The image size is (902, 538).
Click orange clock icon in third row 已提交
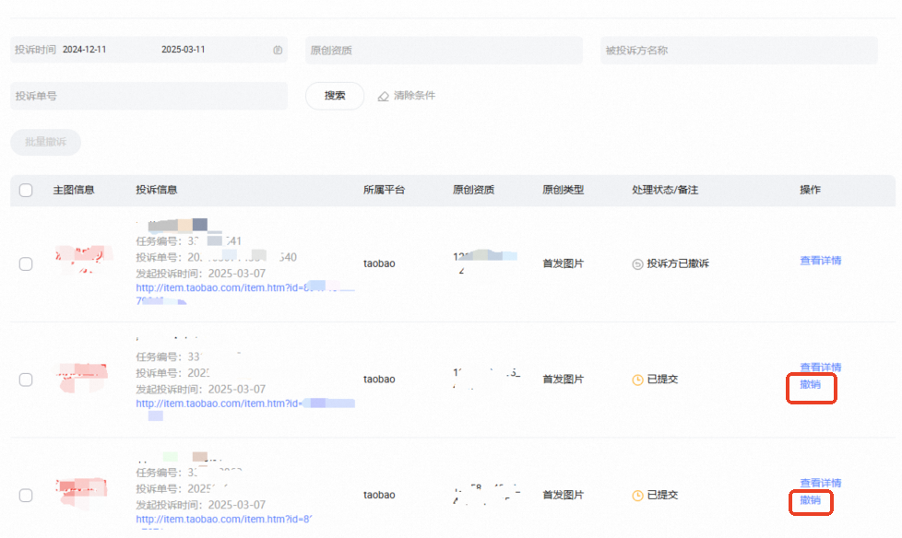pos(637,495)
